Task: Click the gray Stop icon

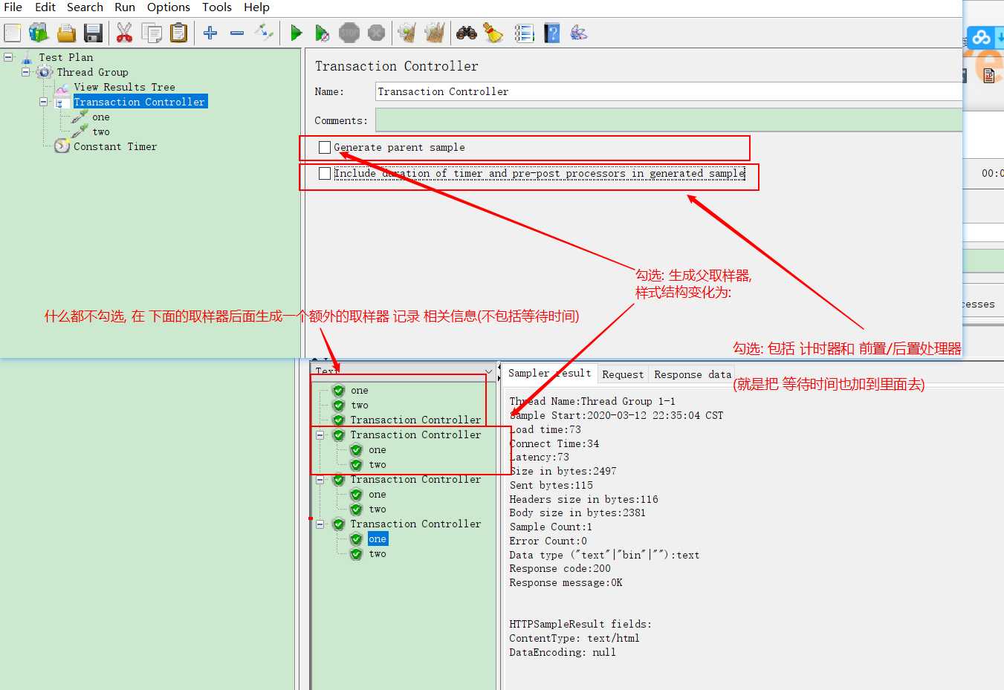Action: (349, 33)
